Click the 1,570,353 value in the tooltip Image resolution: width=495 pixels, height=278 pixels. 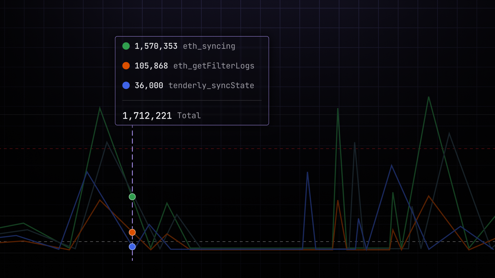pos(156,46)
